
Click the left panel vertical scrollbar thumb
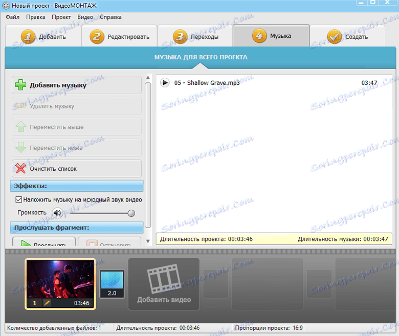[x=148, y=155]
